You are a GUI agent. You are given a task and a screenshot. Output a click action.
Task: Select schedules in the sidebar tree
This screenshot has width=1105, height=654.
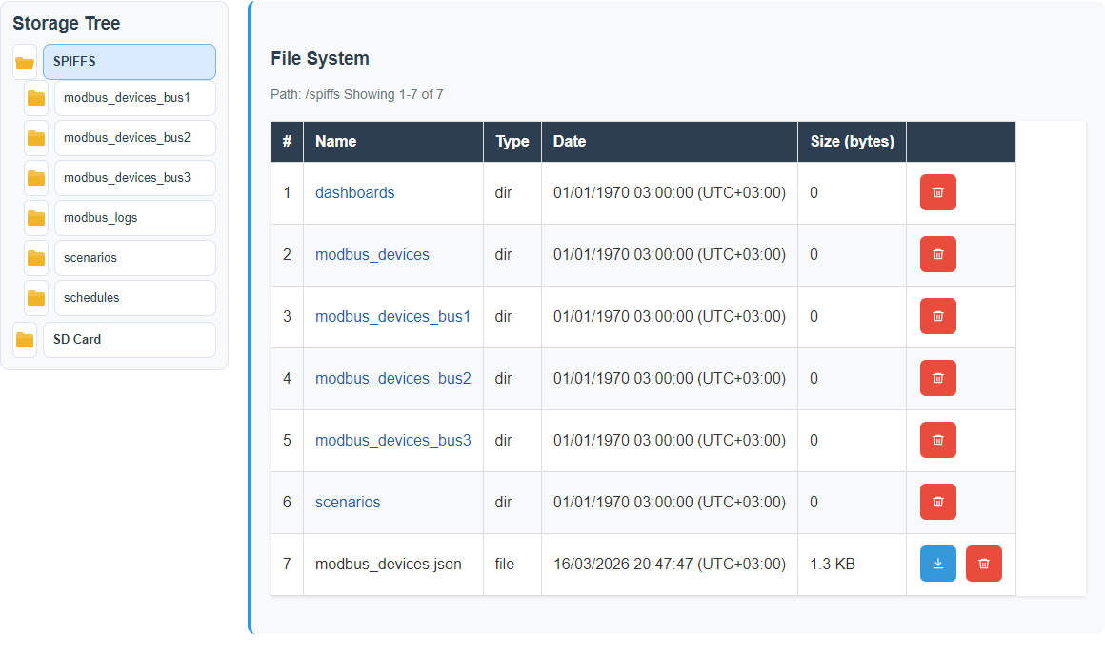[134, 297]
